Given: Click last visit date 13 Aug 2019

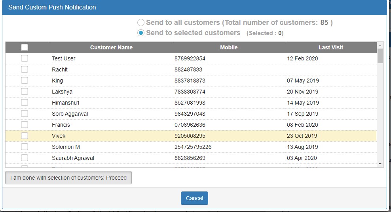Looking at the screenshot, I should pos(302,147).
